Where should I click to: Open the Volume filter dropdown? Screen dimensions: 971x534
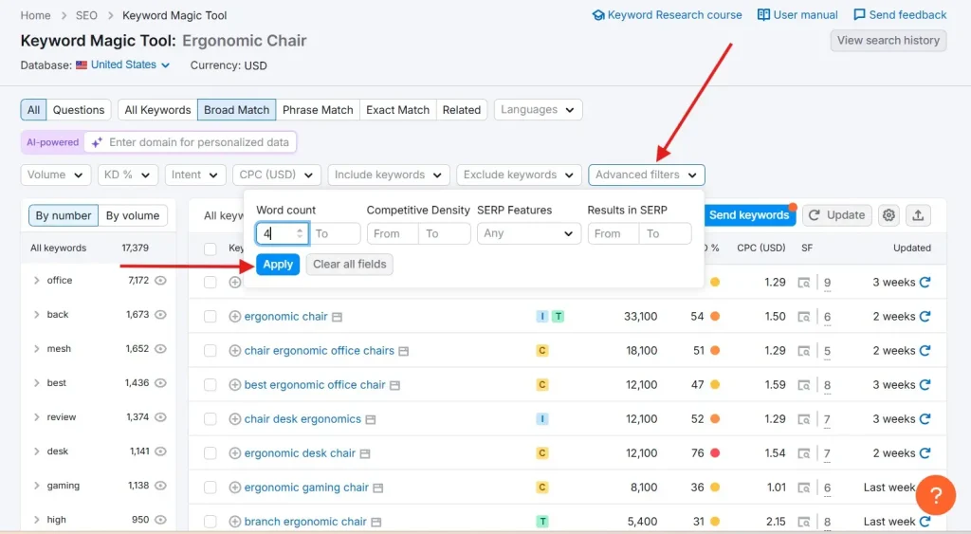click(56, 175)
